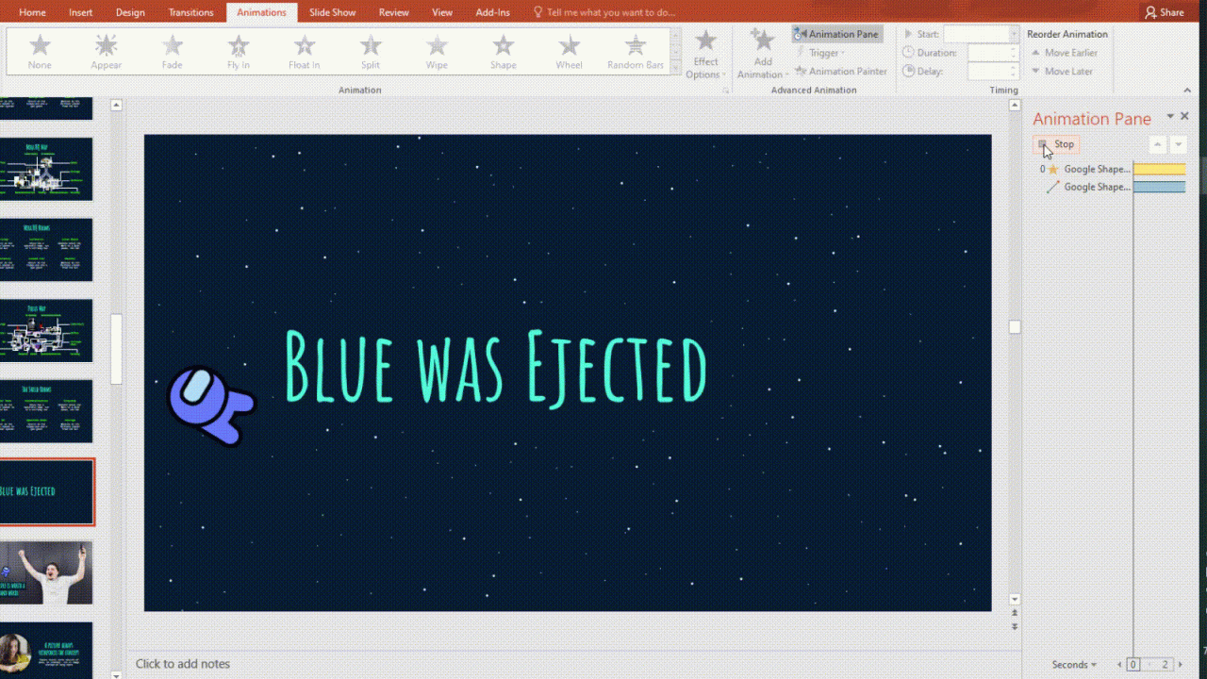Select the cheering man slide thumbnail
Viewport: 1207px width, 679px height.
[x=47, y=572]
